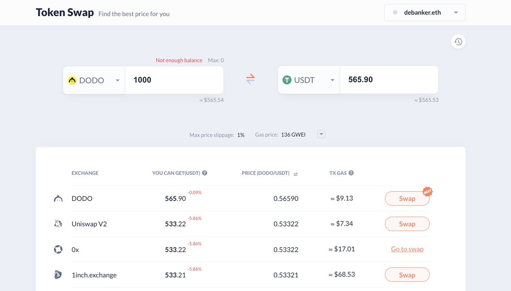Open help icon next to You Can Get
This screenshot has height=291, width=511.
coord(205,173)
